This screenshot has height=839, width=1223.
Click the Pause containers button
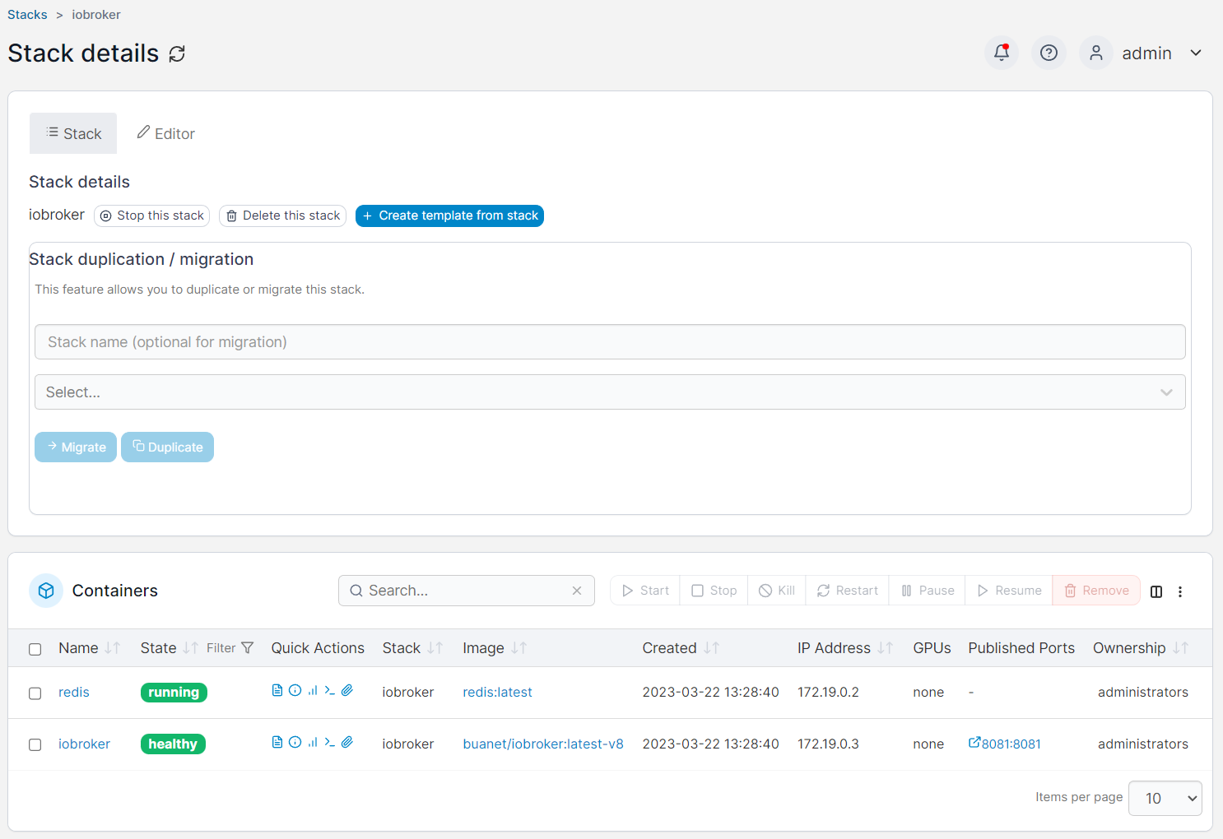(928, 591)
